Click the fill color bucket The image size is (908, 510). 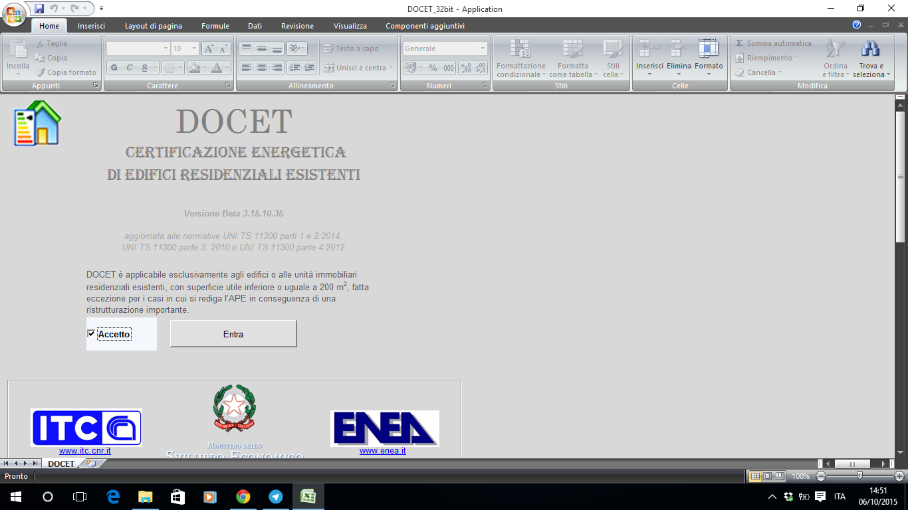tap(194, 68)
